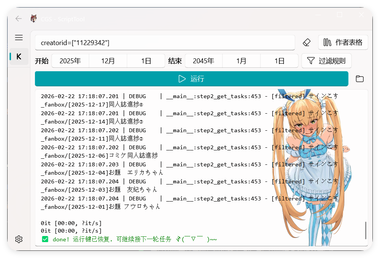Click the log output vertical scrollbar
The height and width of the screenshot is (258, 380).
click(x=366, y=230)
